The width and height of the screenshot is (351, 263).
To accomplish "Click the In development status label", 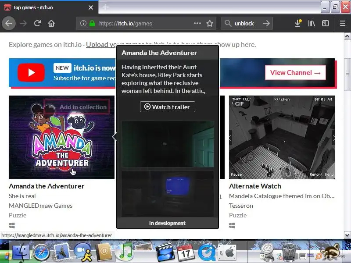I will click(167, 223).
